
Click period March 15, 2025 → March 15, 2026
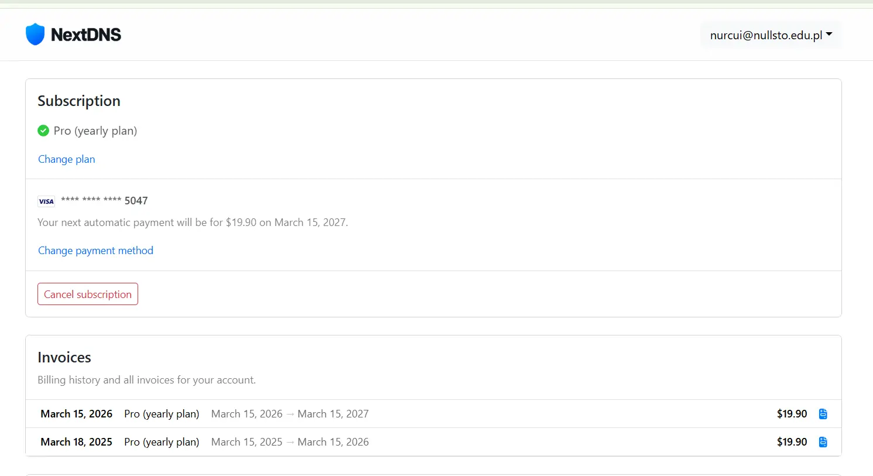point(290,442)
